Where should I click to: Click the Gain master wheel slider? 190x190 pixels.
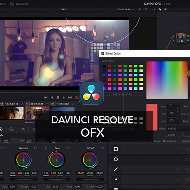pyautogui.click(x=57, y=180)
